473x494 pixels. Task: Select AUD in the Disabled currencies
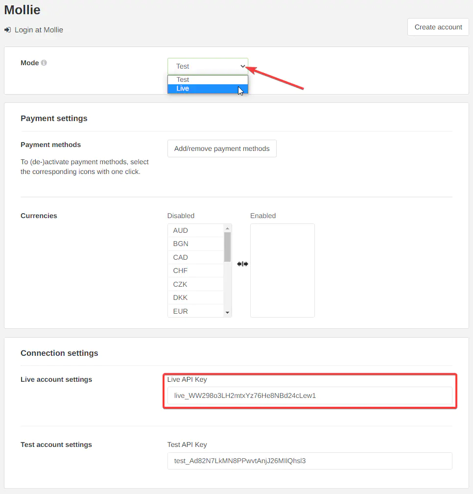(x=196, y=230)
